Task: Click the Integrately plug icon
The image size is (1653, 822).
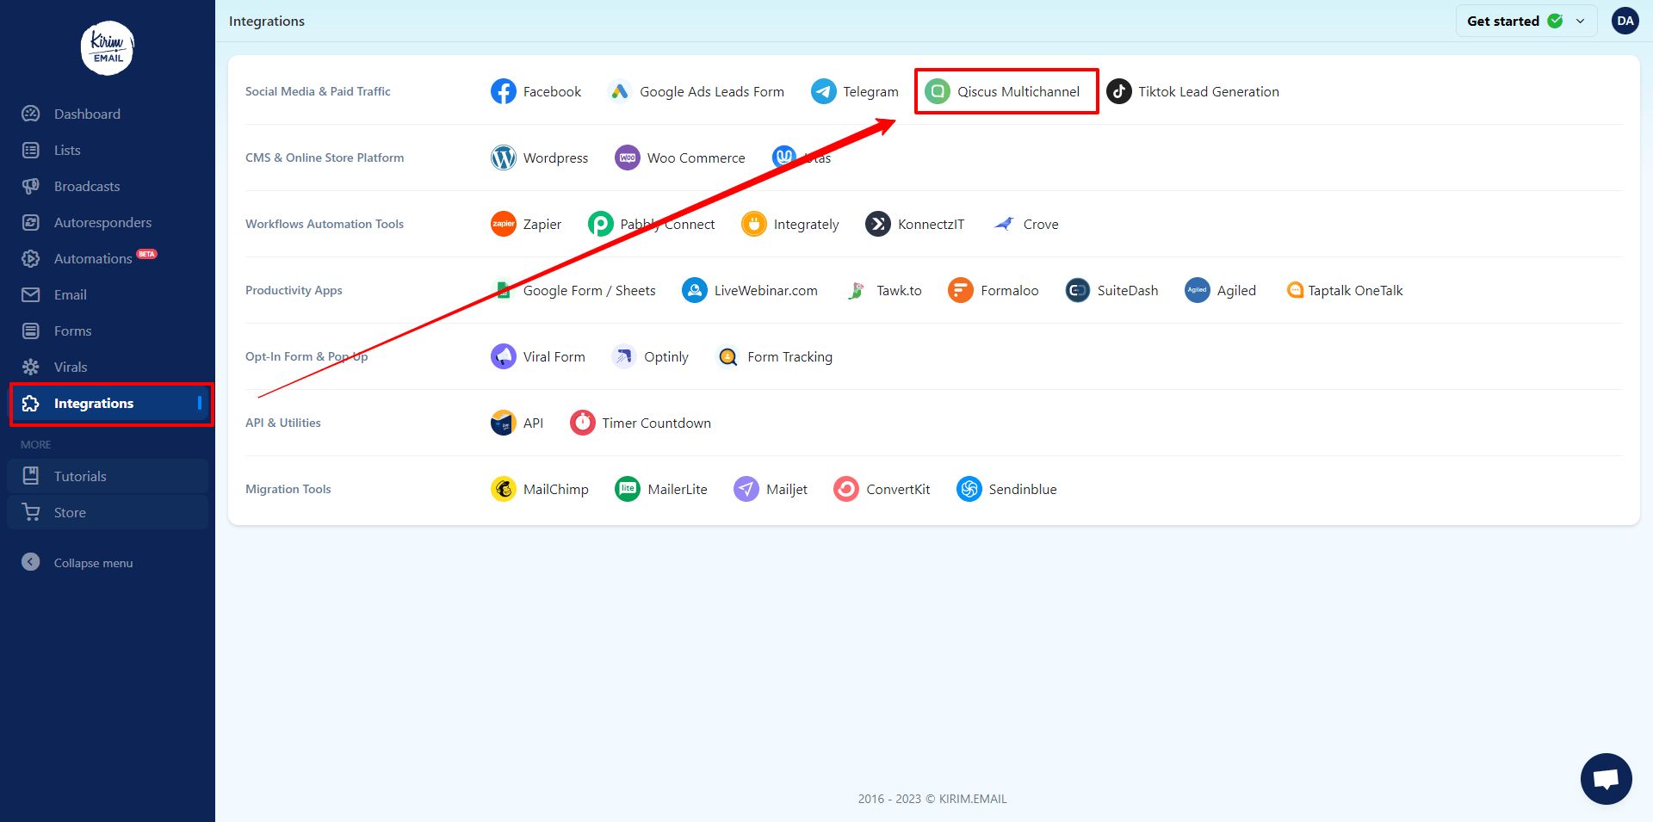Action: [x=754, y=224]
